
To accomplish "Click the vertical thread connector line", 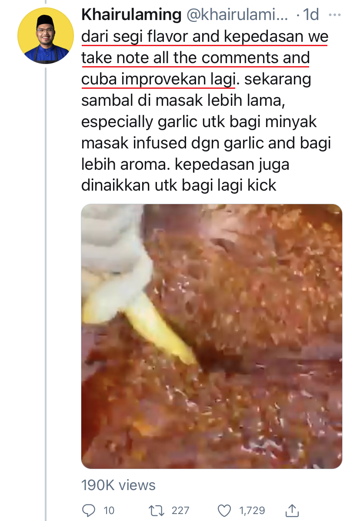I will coord(46,292).
